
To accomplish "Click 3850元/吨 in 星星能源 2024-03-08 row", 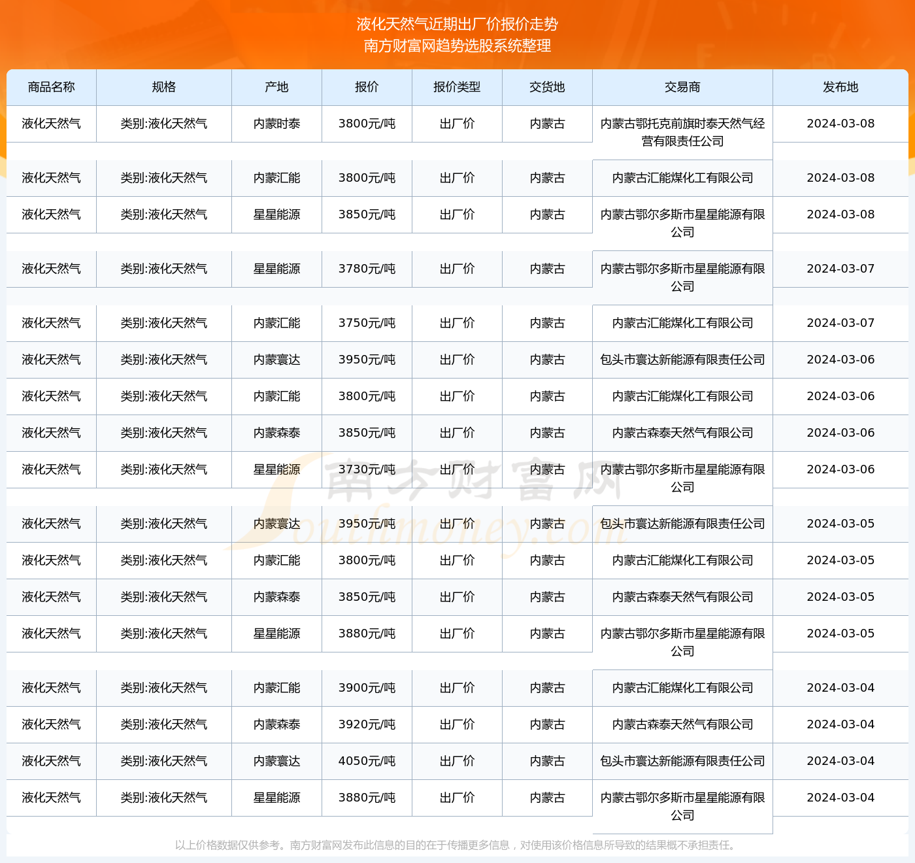I will pyautogui.click(x=367, y=214).
